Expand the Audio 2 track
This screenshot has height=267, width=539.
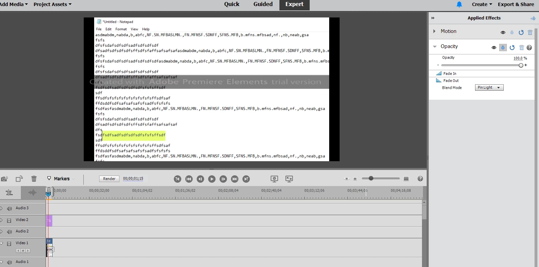pyautogui.click(x=1, y=232)
